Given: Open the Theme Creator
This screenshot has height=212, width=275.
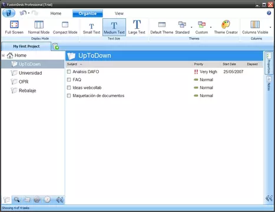Looking at the screenshot, I should click(x=226, y=27).
